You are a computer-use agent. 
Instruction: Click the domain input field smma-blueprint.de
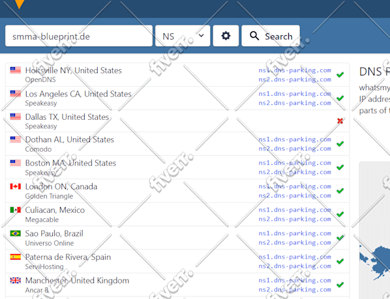[79, 36]
